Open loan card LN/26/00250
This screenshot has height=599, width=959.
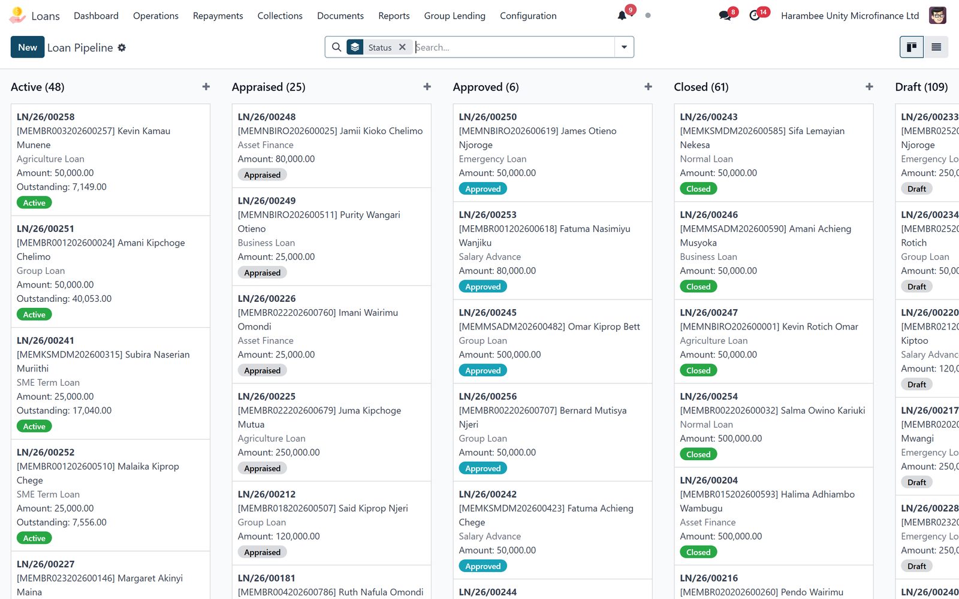pos(553,153)
